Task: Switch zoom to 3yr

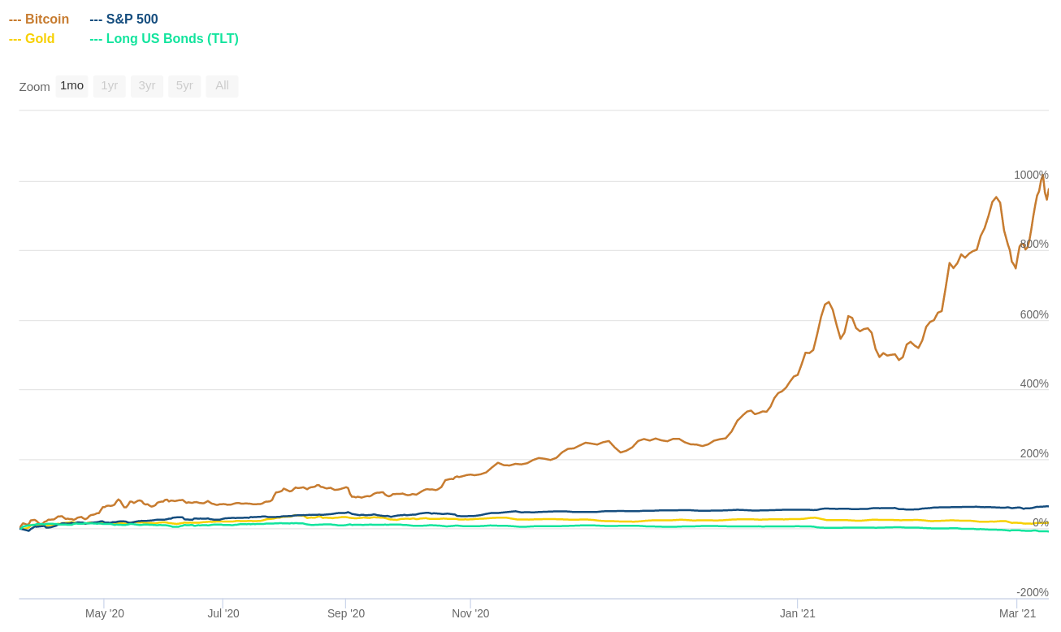Action: pos(147,85)
